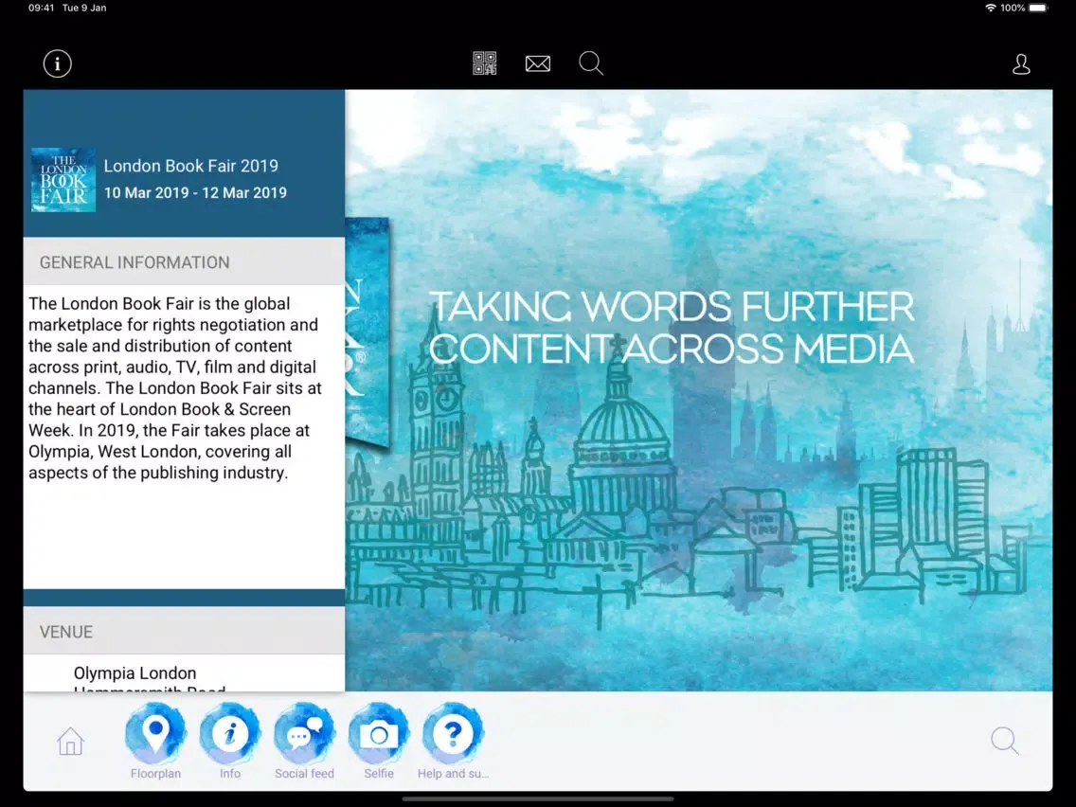Select the London Book Fair 2019 title

point(190,166)
